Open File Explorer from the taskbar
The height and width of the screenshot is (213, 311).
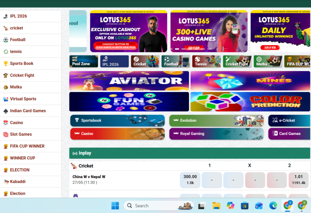[216, 206]
